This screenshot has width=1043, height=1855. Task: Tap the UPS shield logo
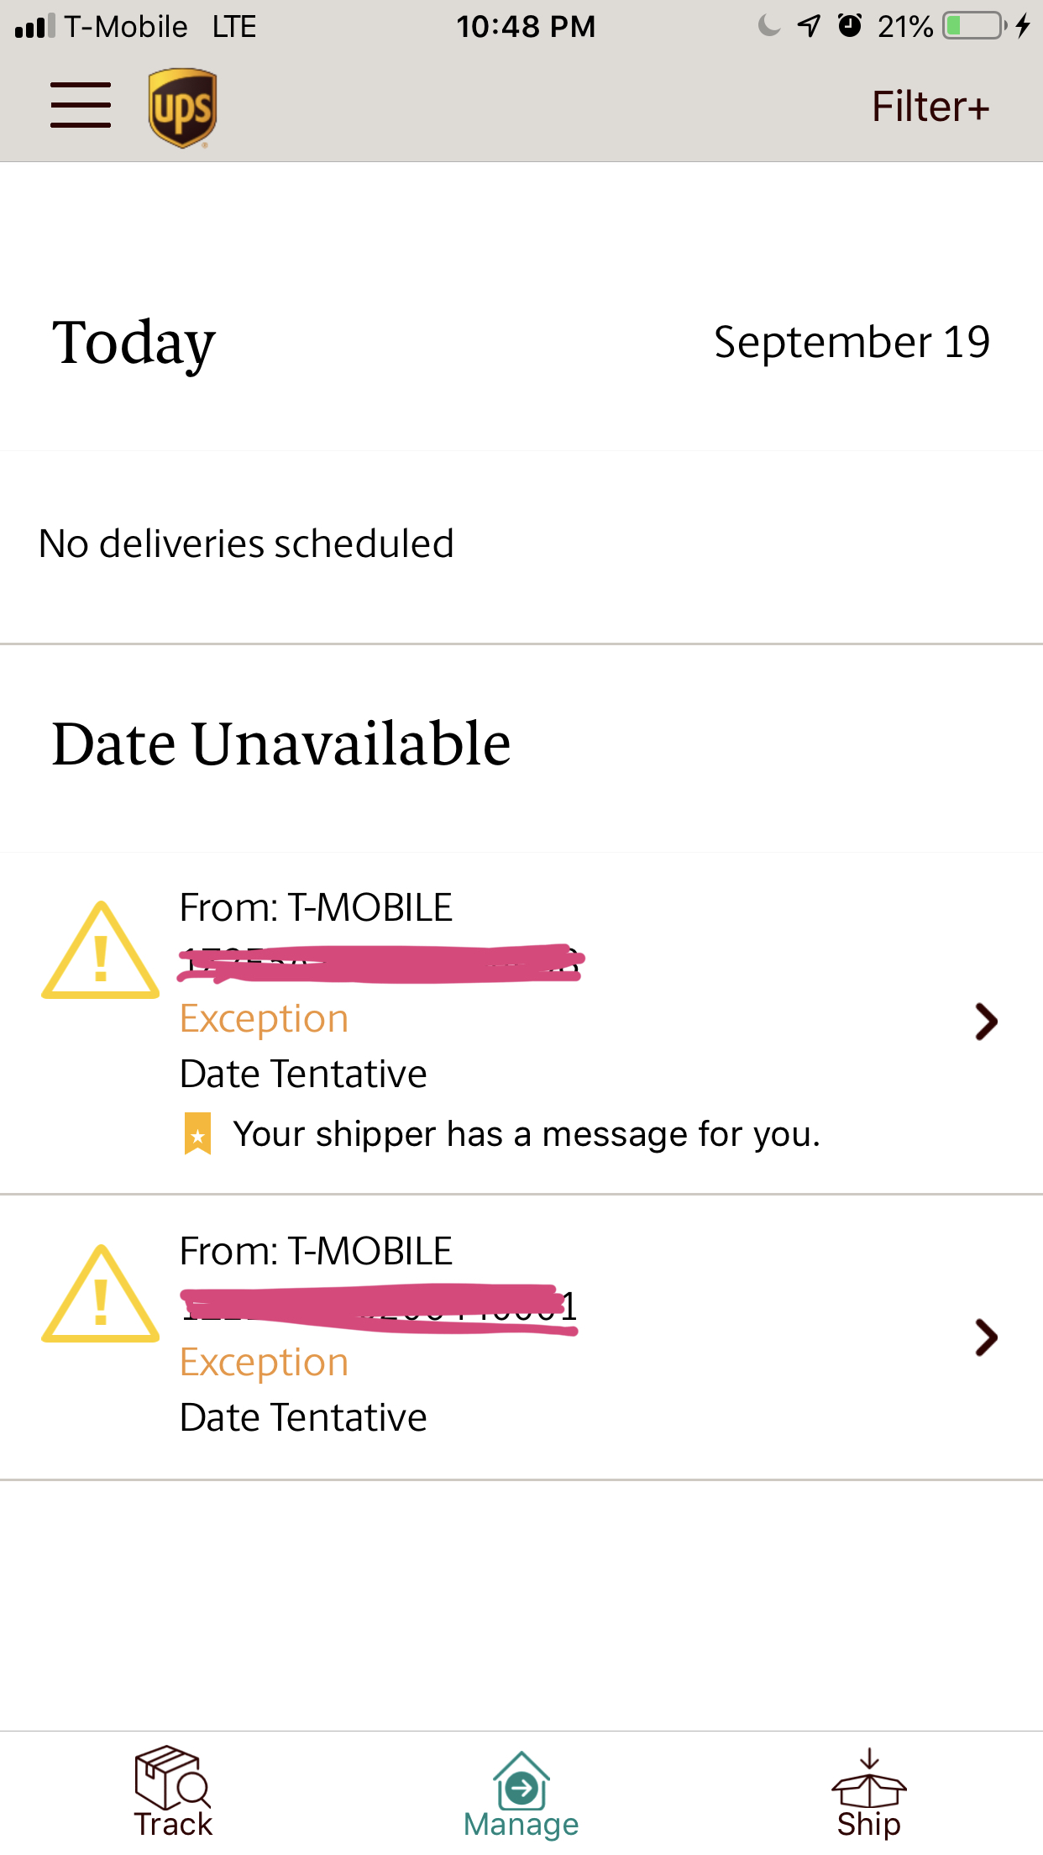pyautogui.click(x=182, y=108)
